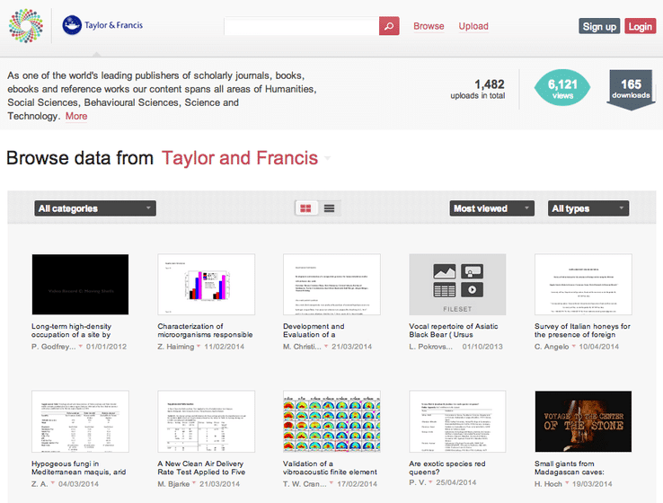Open the exotic species red queens thumbnail
663x503 pixels.
pos(457,421)
